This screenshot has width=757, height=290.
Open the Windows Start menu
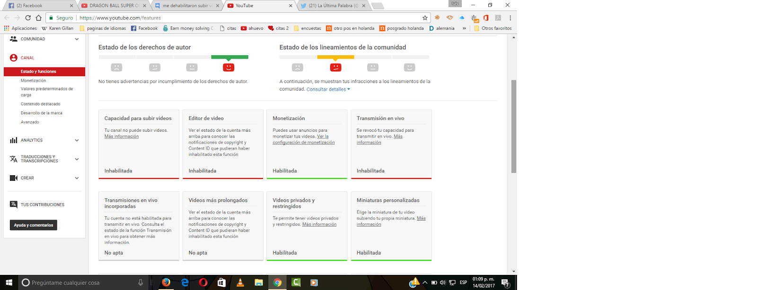click(9, 282)
